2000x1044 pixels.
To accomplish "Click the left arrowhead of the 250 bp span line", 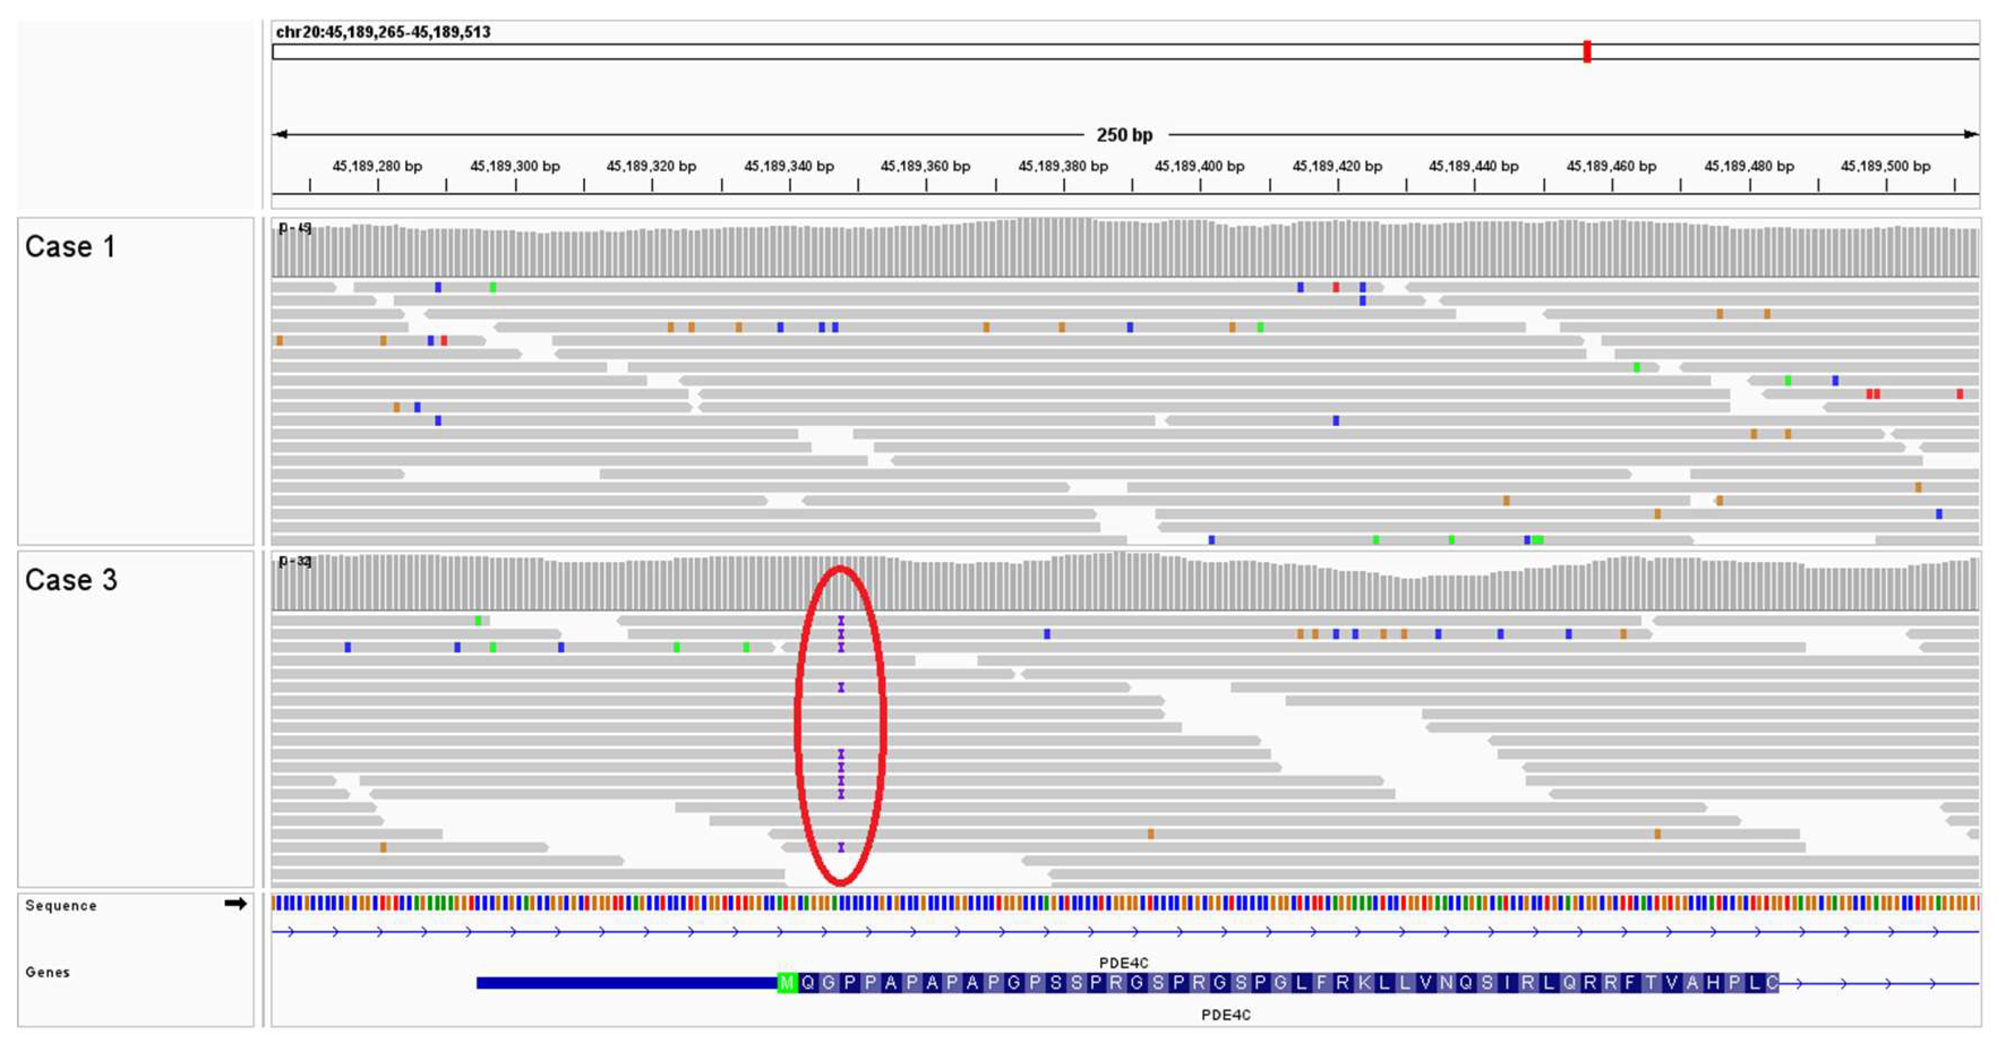I will [x=281, y=134].
